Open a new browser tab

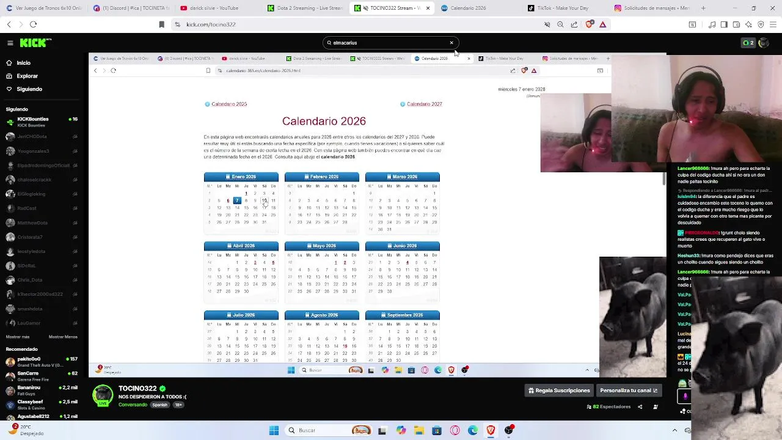tap(703, 8)
